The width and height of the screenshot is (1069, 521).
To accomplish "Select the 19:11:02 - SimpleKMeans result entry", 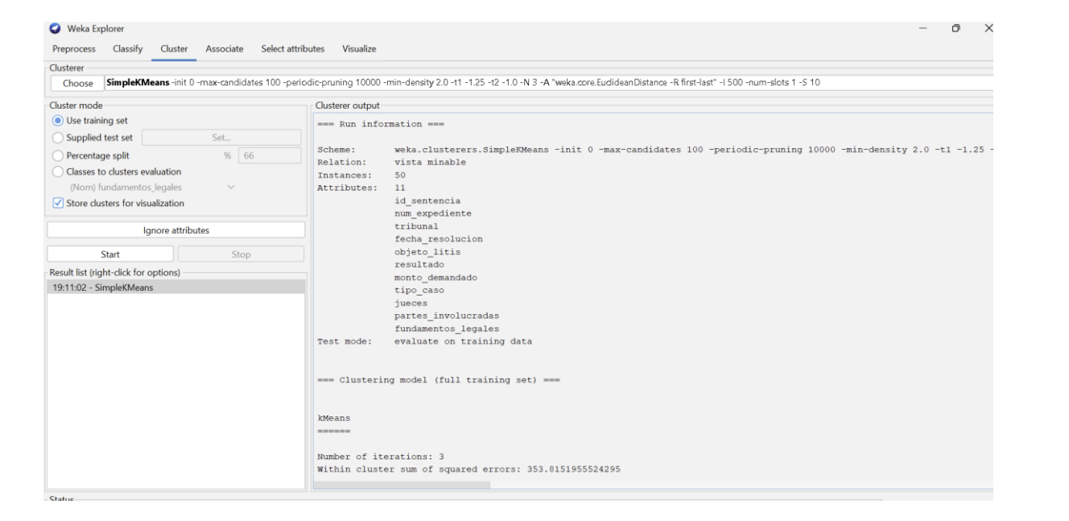I will (176, 287).
